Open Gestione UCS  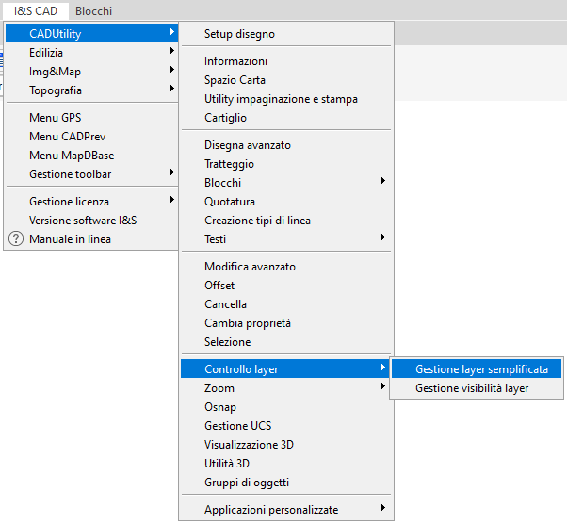pyautogui.click(x=286, y=426)
